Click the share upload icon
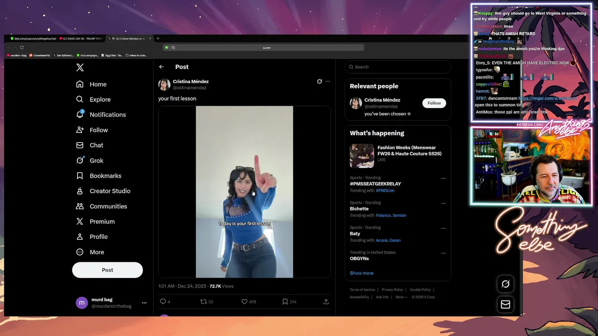 tap(326, 301)
